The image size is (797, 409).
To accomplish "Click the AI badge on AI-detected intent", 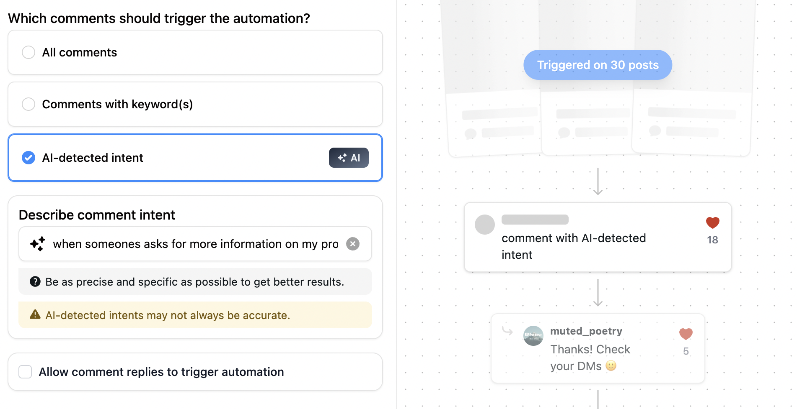I will pyautogui.click(x=349, y=158).
